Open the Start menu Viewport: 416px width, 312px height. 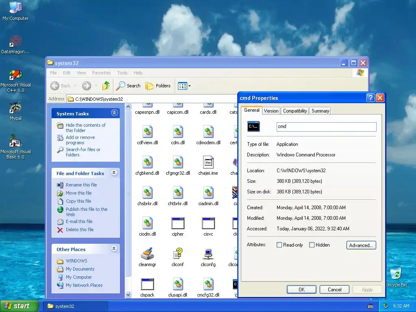click(x=19, y=306)
